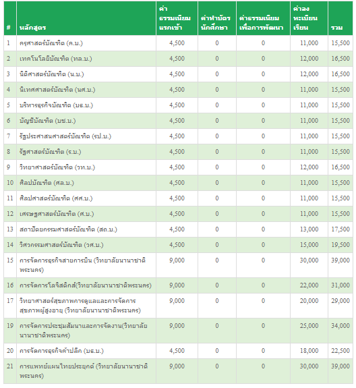Viewport: 356px width, 388px height.
Task: Click the row number 10 cell
Action: [10, 183]
